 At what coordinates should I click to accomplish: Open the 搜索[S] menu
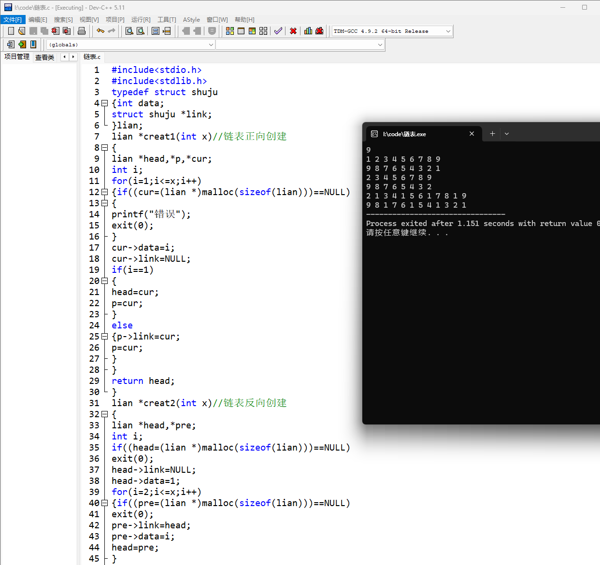63,20
